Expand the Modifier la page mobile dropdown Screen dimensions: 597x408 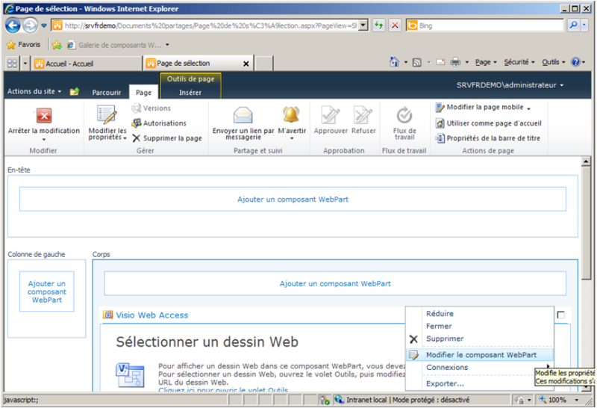528,108
